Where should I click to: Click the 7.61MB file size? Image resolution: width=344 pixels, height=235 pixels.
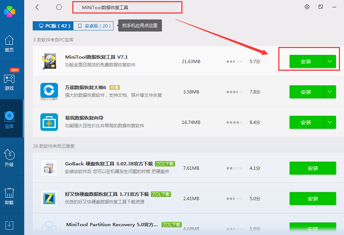tap(191, 168)
